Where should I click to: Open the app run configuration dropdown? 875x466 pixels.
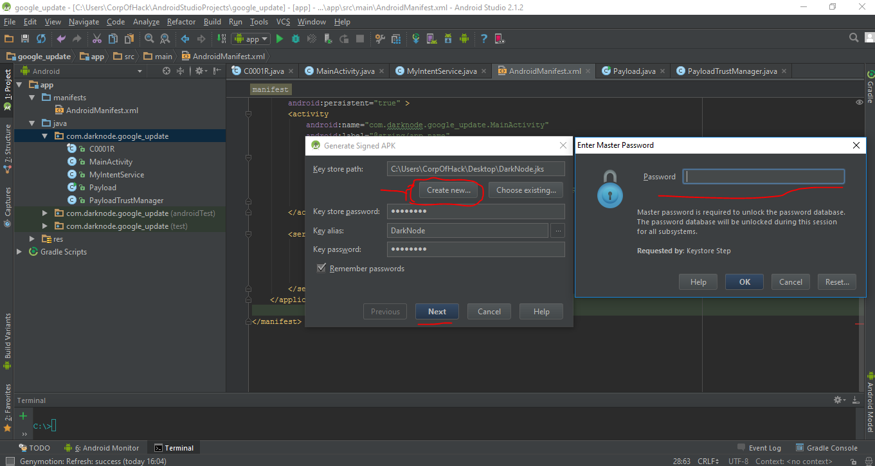pyautogui.click(x=251, y=39)
